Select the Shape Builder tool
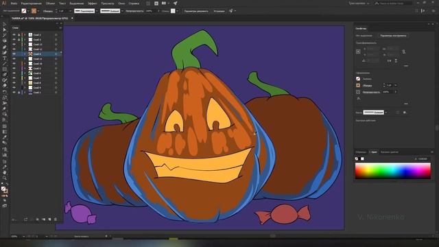The height and width of the screenshot is (247, 439). coord(5,115)
